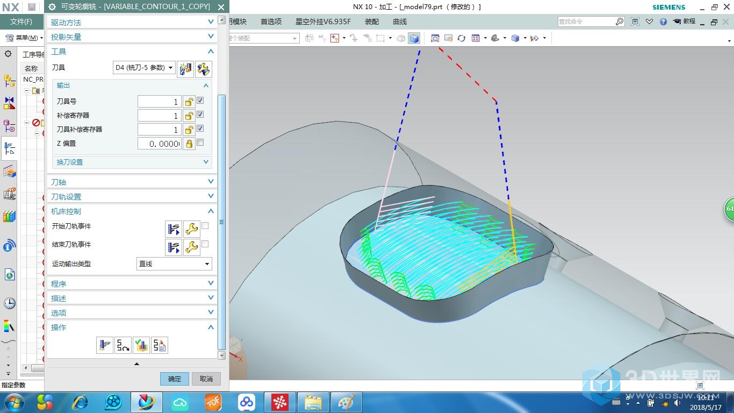Toggle the 刀具补偿寄存器 inheritance lock icon

point(189,130)
